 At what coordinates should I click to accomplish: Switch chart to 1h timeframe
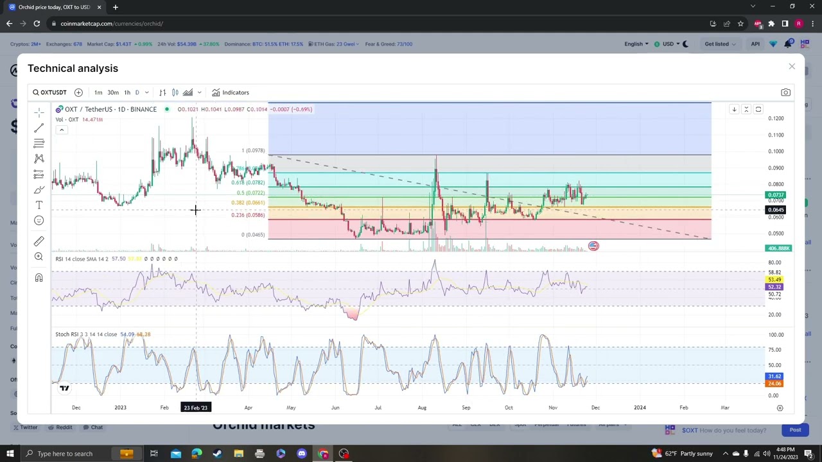click(127, 92)
